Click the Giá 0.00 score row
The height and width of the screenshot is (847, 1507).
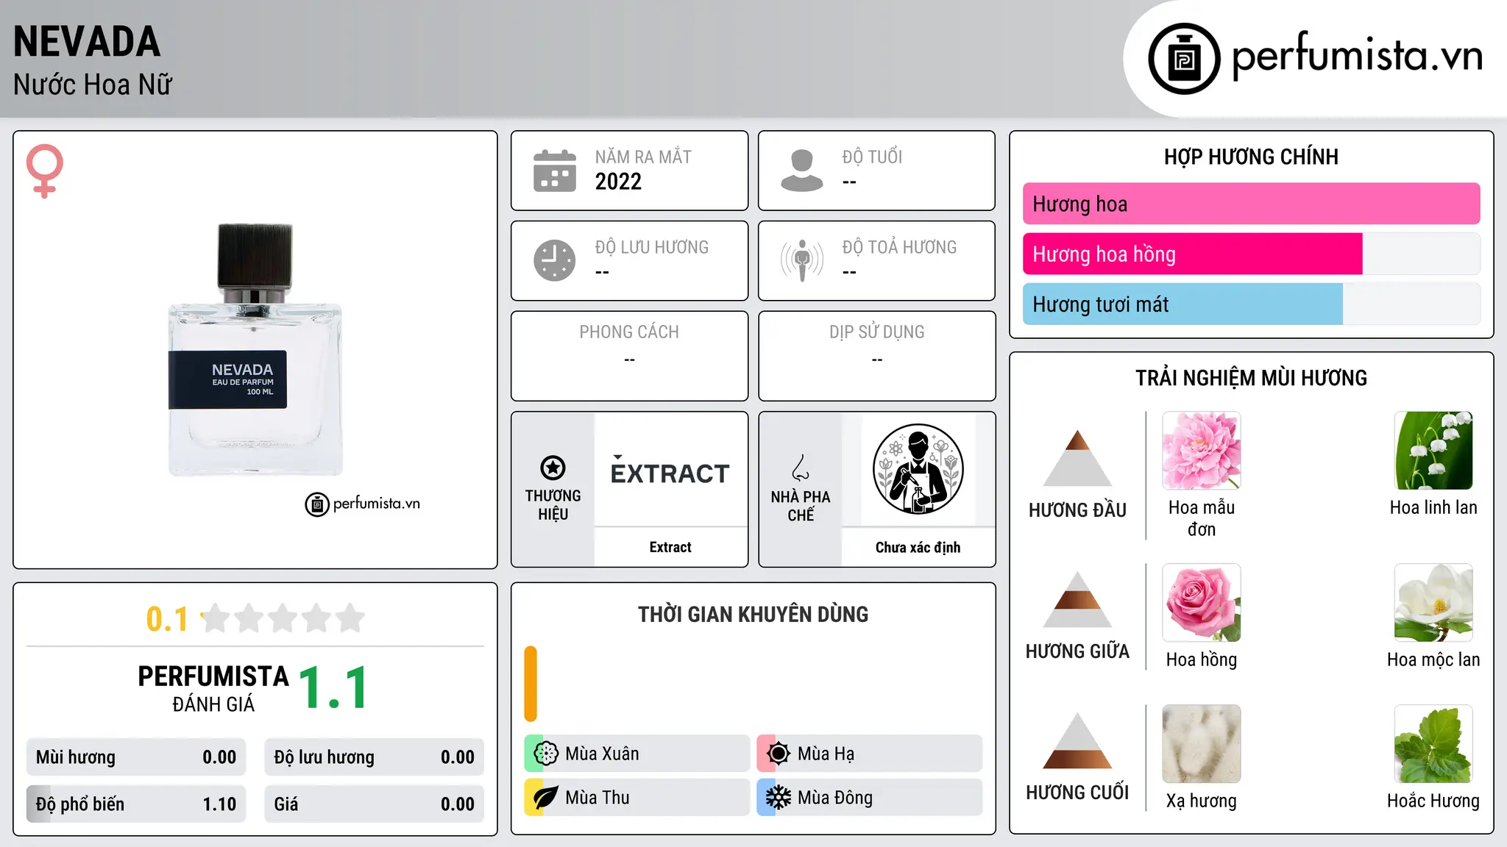click(374, 804)
